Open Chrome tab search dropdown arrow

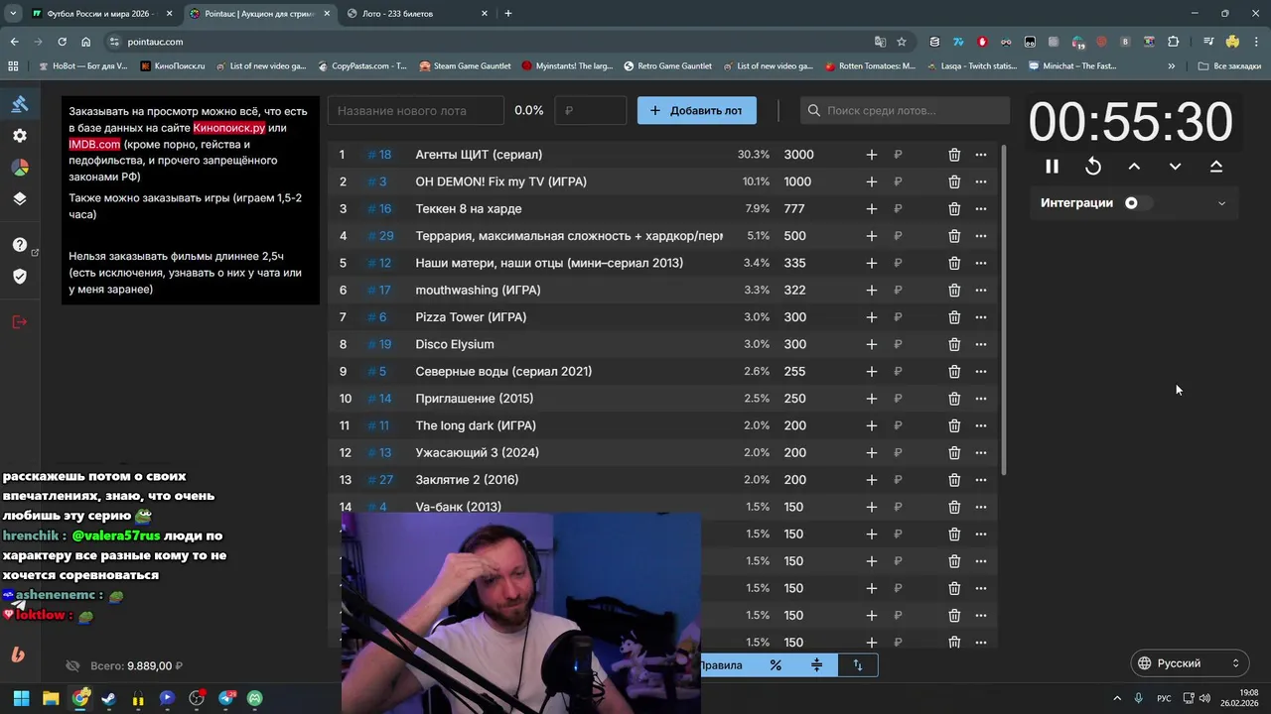coord(13,14)
